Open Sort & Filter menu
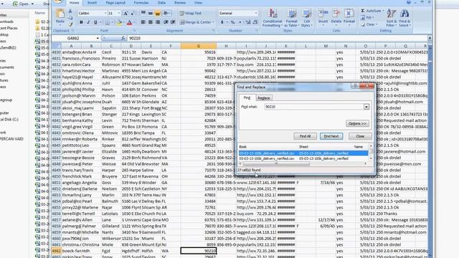Viewport: 459px width, 258px height. click(391, 18)
